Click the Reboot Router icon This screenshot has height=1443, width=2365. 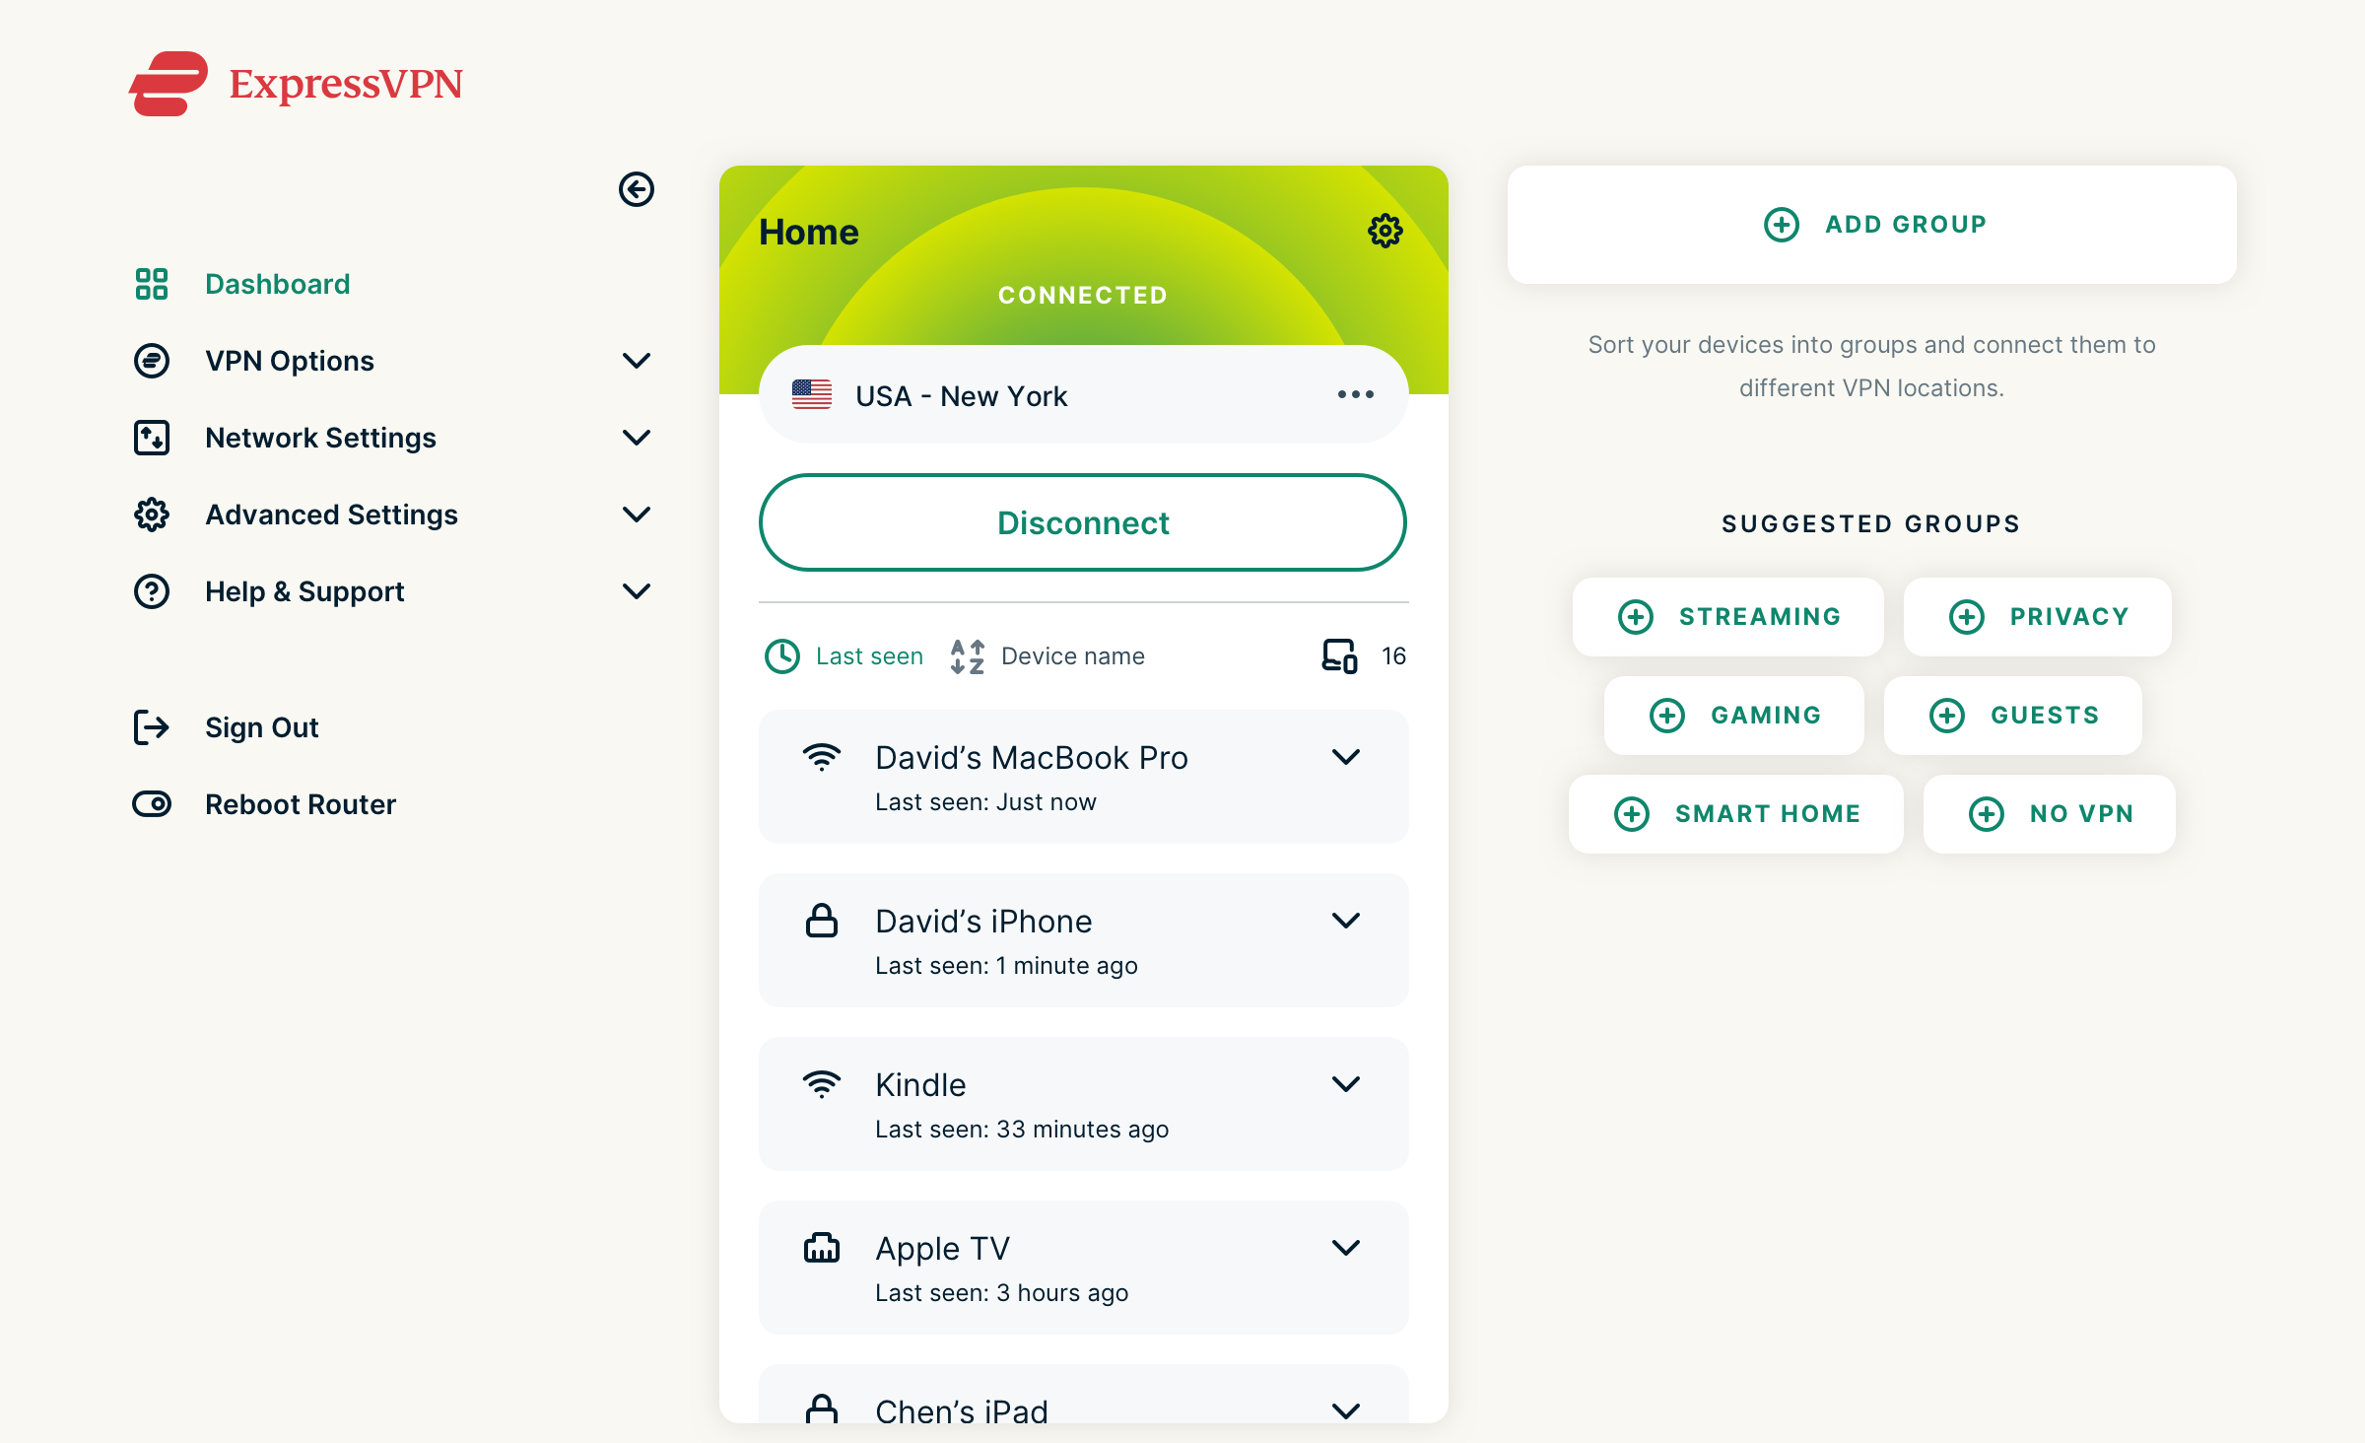(x=151, y=804)
